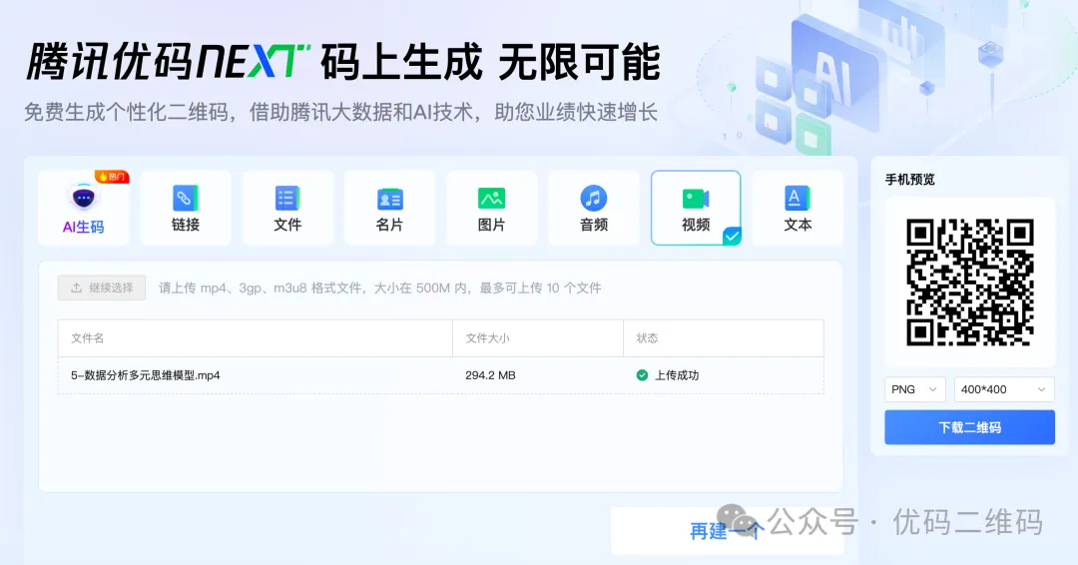Click the 文件名 column header
Screen dimensions: 1078x565
(x=87, y=338)
